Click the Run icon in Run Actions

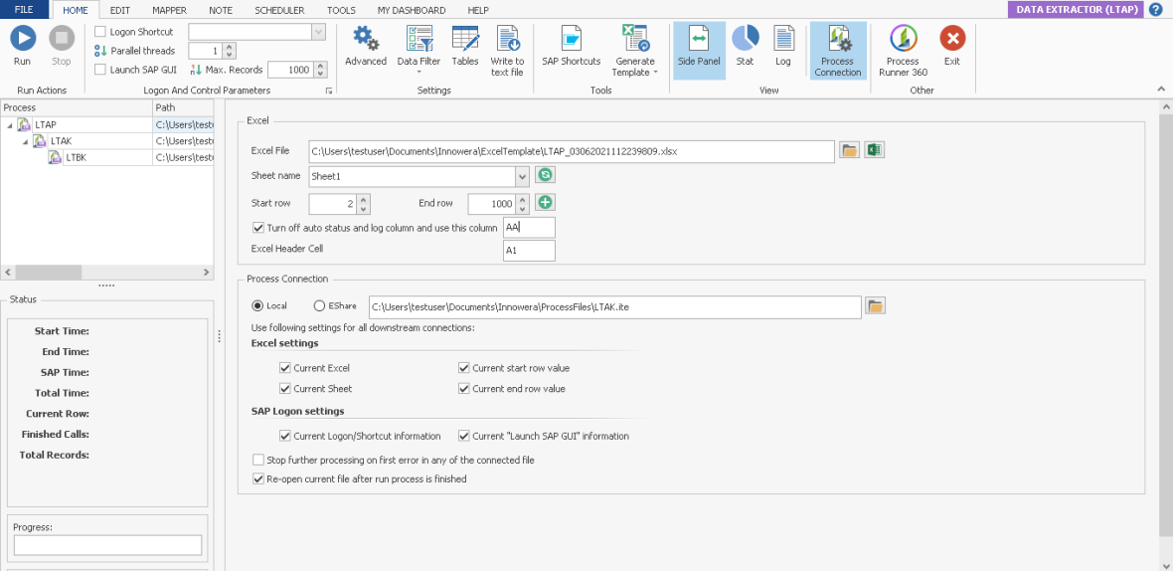point(22,40)
